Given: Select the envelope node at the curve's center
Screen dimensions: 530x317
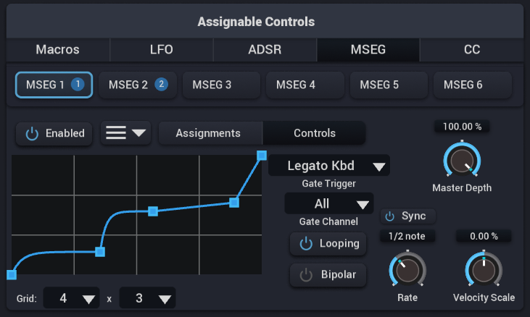Looking at the screenshot, I should (153, 211).
